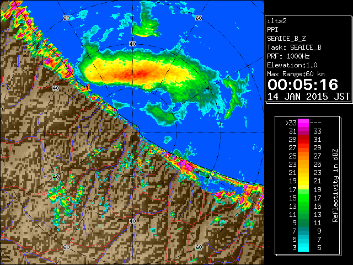
Task: Click the '14 JAN 2015 JST' date
Action: click(308, 97)
